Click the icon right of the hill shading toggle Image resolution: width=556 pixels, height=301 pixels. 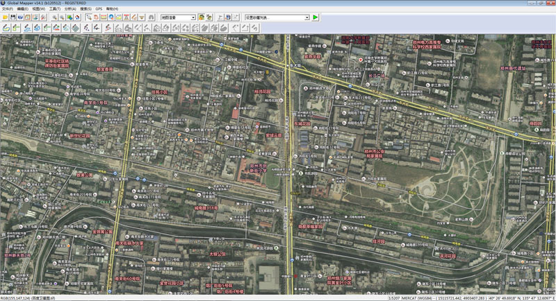pos(209,17)
